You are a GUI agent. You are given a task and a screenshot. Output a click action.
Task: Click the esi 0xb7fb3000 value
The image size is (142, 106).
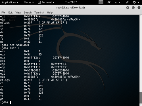pos(32,70)
